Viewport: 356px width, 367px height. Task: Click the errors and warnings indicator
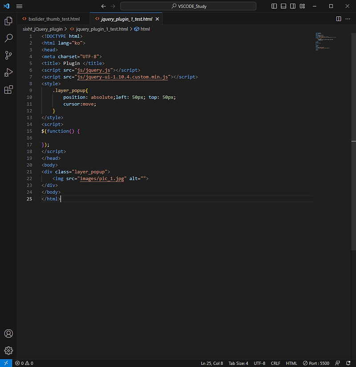pyautogui.click(x=24, y=363)
